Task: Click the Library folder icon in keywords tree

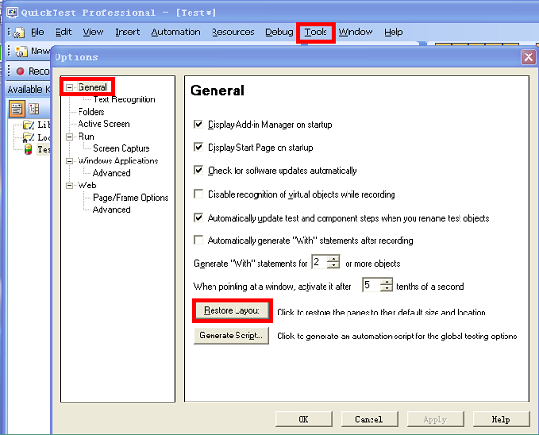Action: (29, 125)
